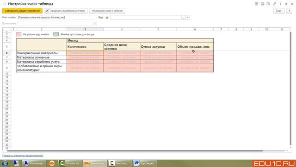Select Средняя цена закупки cell of Материалы серийного учета
296x167 pixels.
tap(122, 62)
